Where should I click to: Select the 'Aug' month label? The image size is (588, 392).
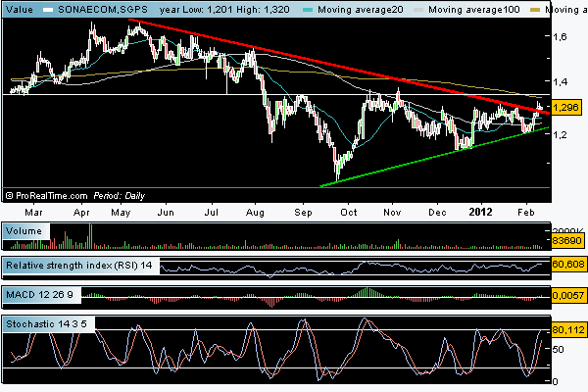[x=255, y=213]
